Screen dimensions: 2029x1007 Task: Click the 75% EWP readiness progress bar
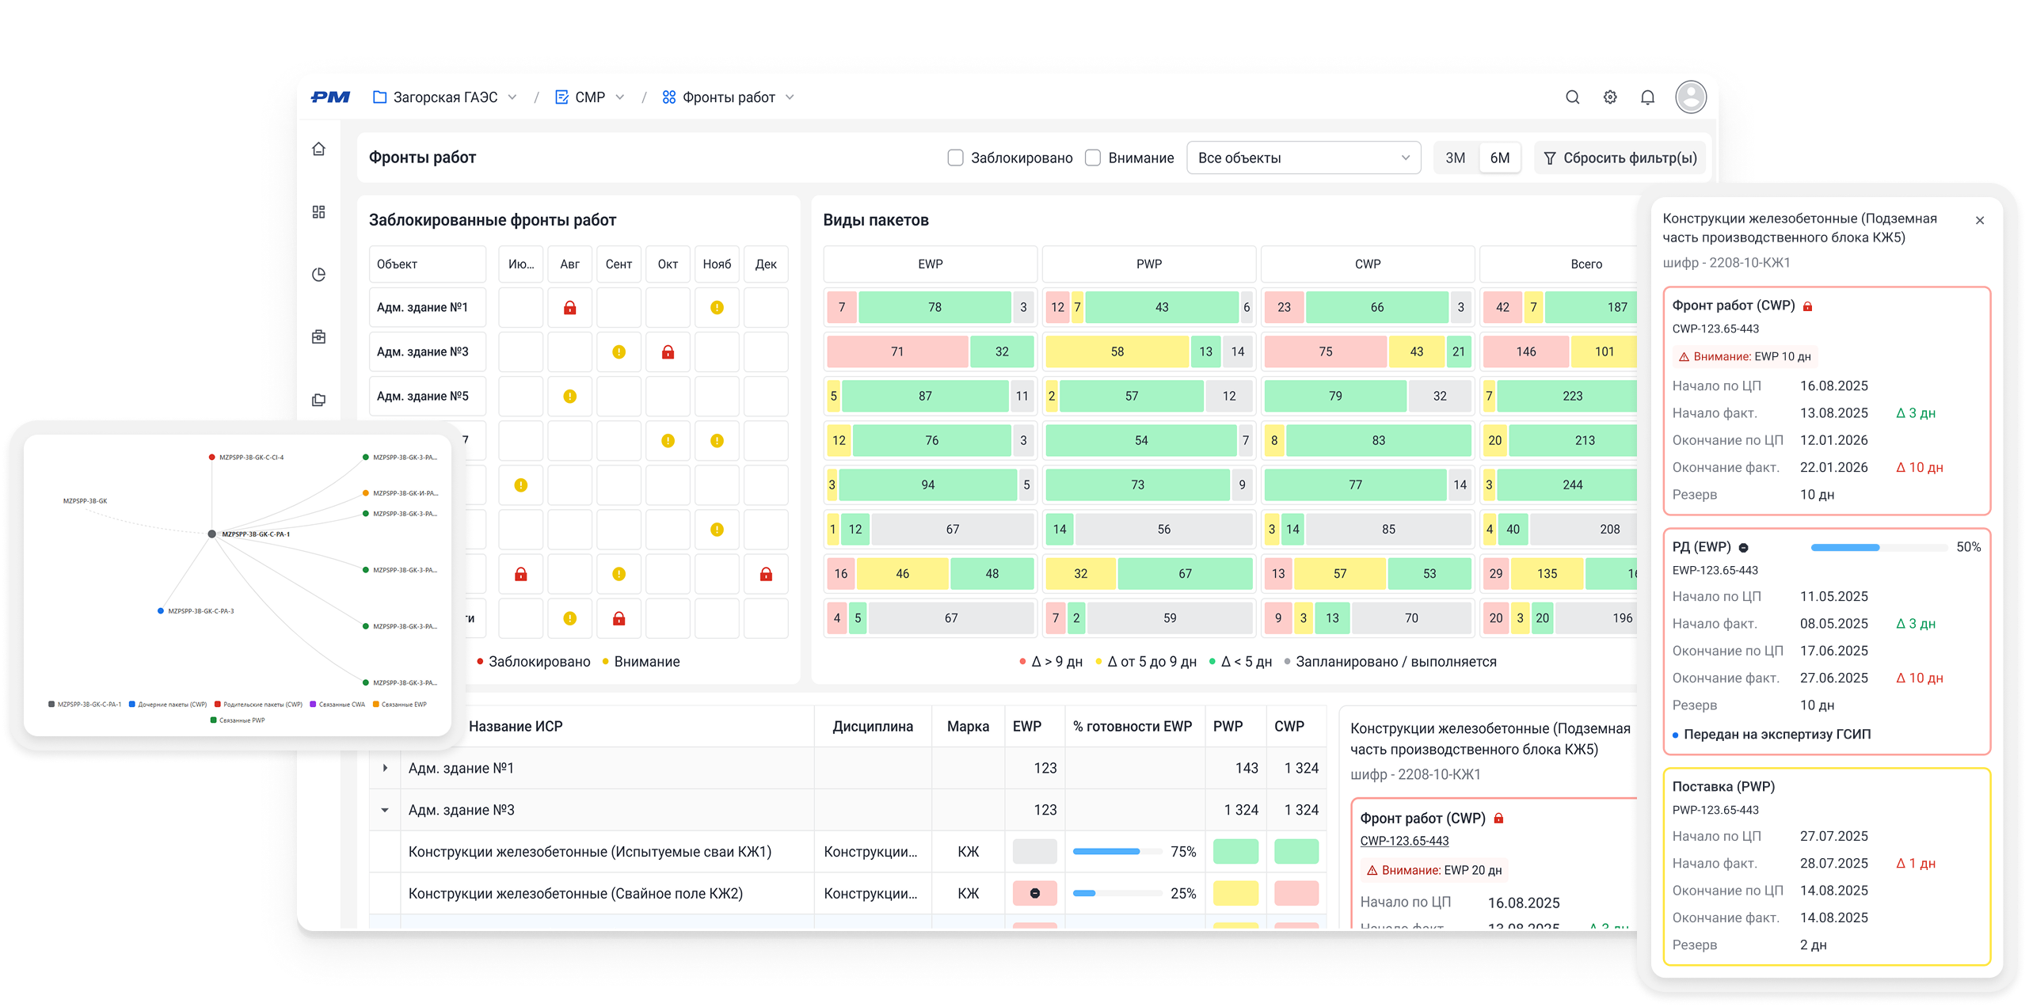click(1117, 852)
